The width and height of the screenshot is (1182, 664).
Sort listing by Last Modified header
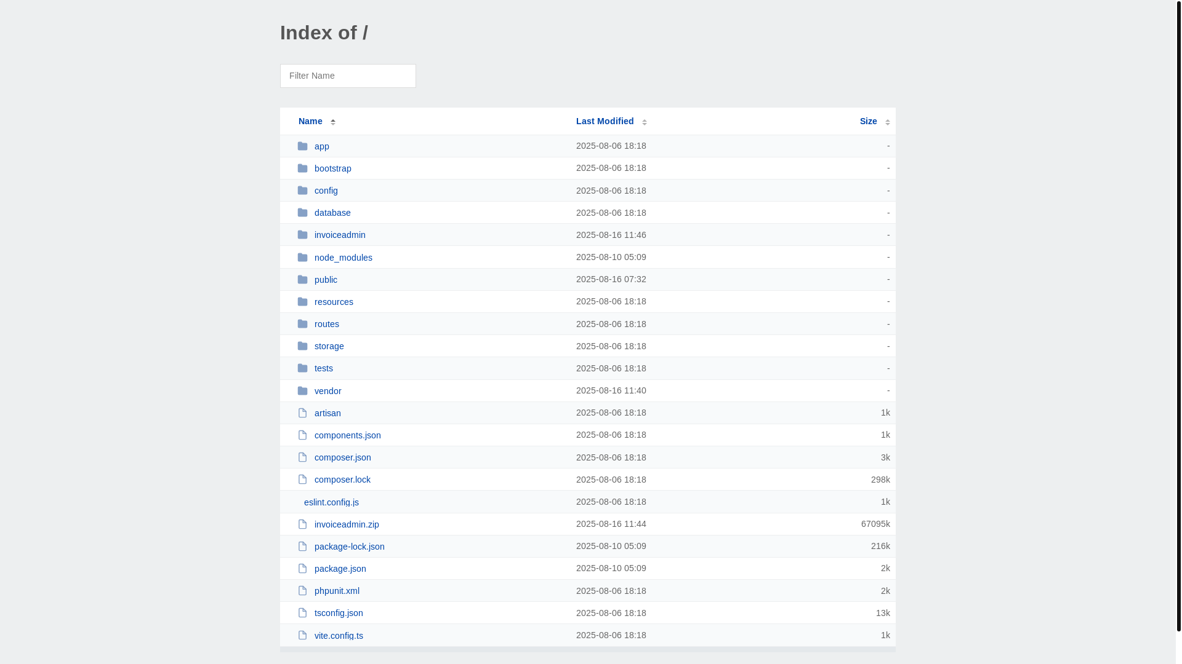pos(605,121)
